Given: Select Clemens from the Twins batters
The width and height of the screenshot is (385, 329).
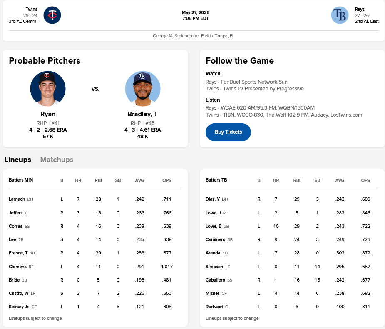Looking at the screenshot, I should (x=17, y=267).
